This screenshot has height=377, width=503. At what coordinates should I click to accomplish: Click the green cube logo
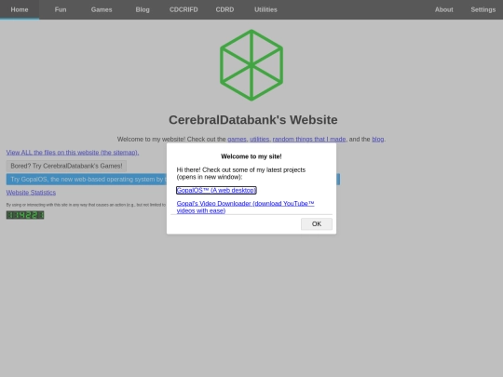tap(251, 65)
